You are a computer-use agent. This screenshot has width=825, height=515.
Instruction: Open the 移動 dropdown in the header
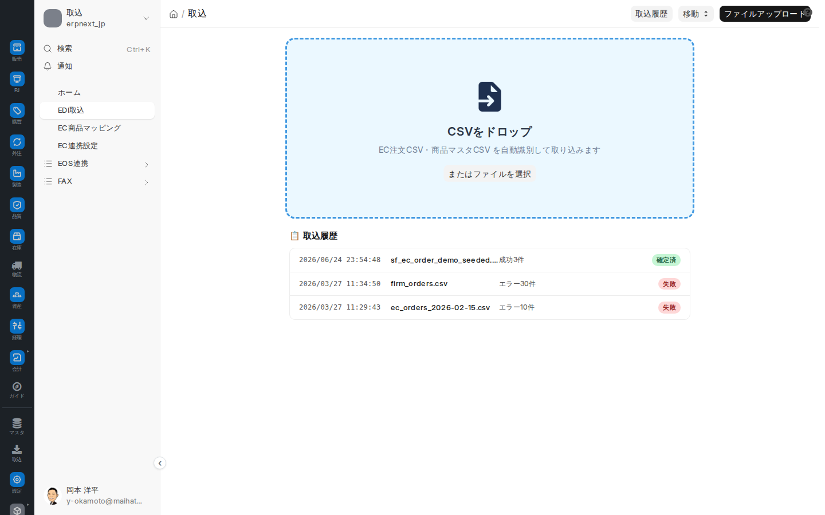(x=696, y=14)
